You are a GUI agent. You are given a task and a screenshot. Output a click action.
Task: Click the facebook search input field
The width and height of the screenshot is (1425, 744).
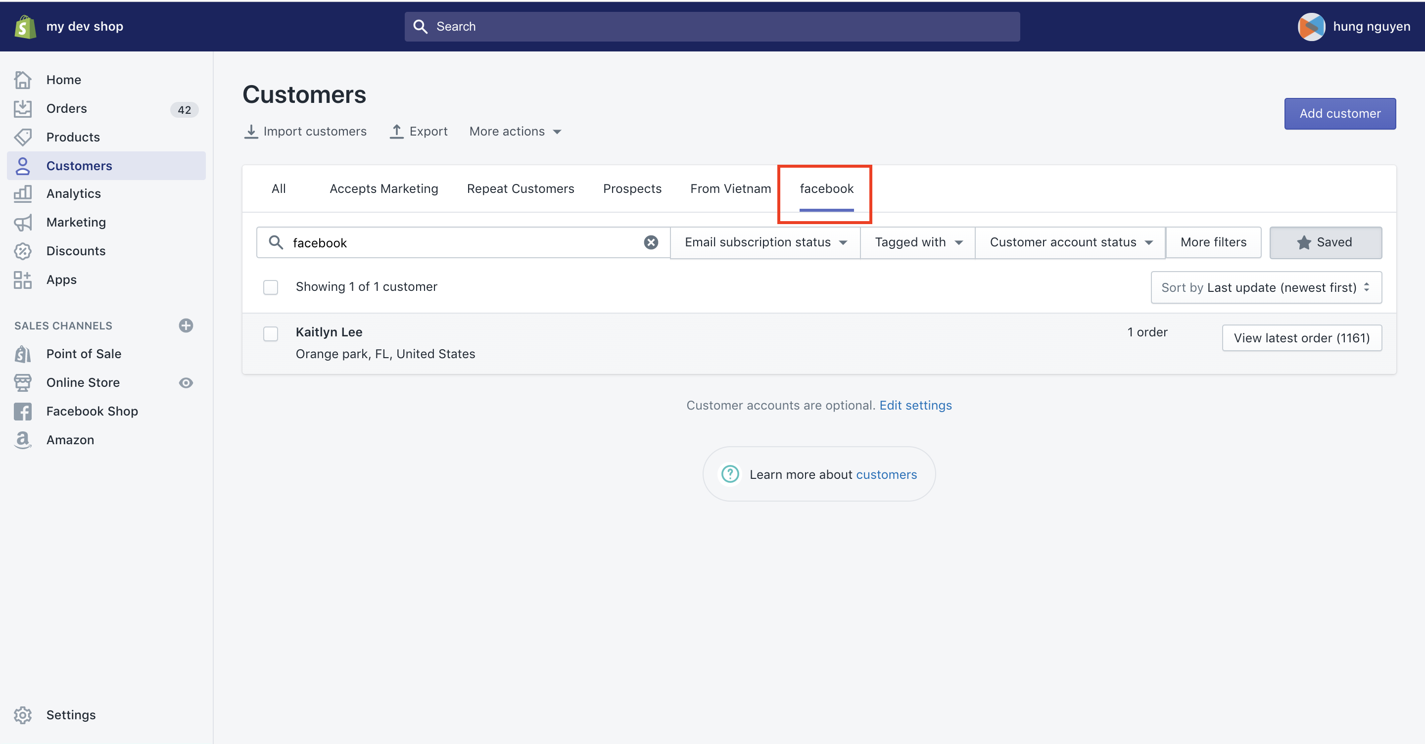[462, 243]
